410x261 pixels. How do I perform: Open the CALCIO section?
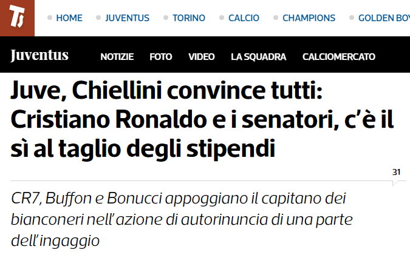(244, 18)
